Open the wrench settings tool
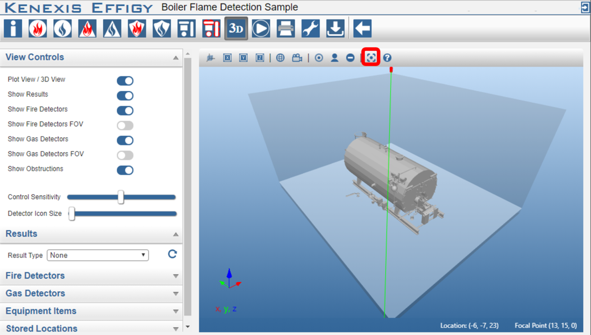Image resolution: width=591 pixels, height=335 pixels. (x=310, y=29)
